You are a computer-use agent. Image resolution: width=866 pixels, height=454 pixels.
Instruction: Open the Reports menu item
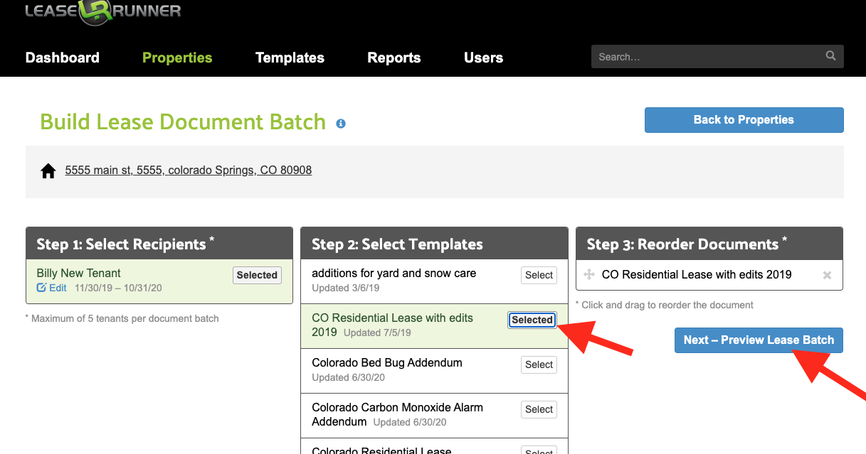(394, 58)
